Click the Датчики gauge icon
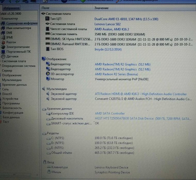The image size is (196, 180). point(3,56)
